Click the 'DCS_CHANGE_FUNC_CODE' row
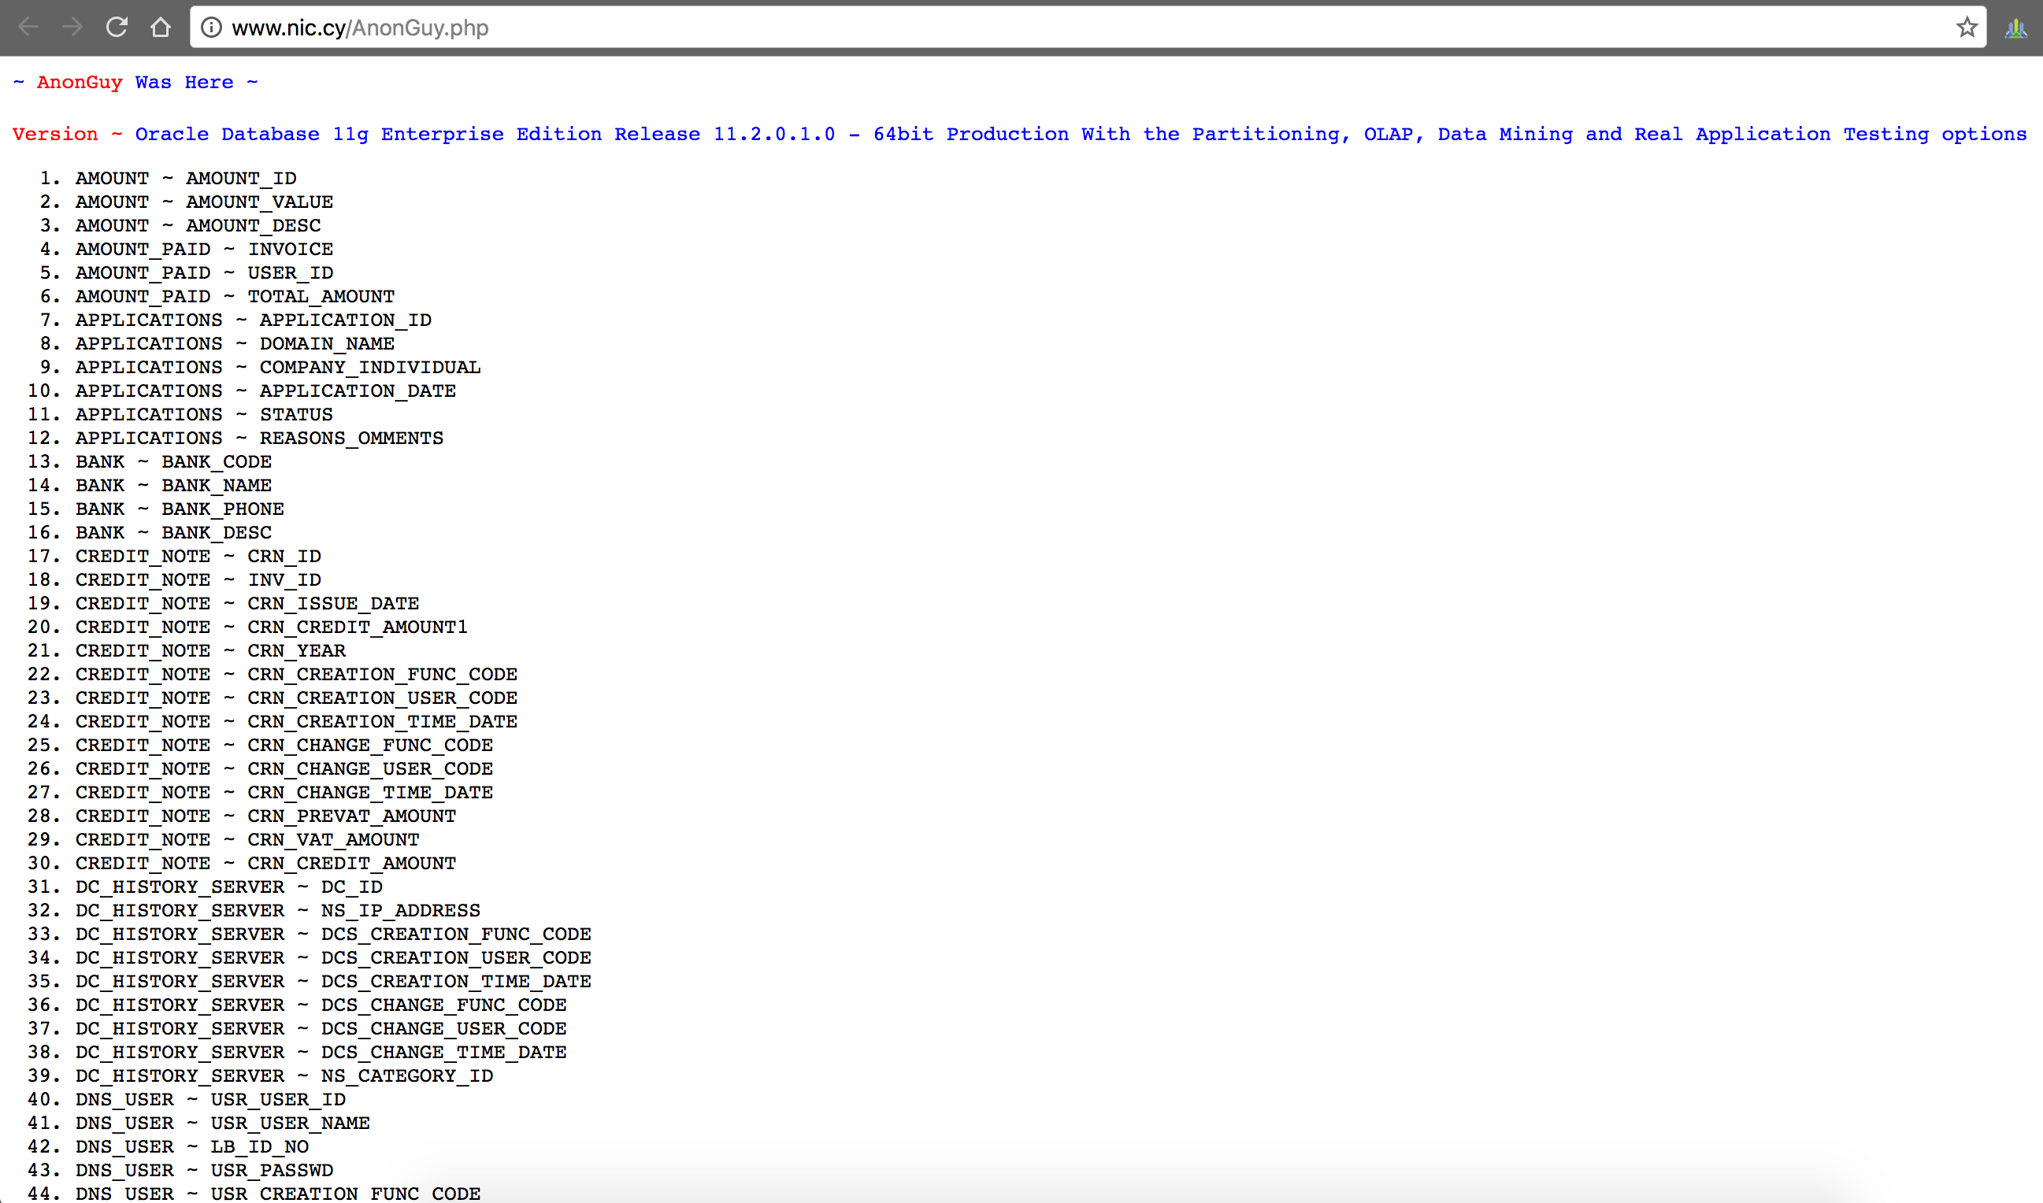 pos(321,1005)
